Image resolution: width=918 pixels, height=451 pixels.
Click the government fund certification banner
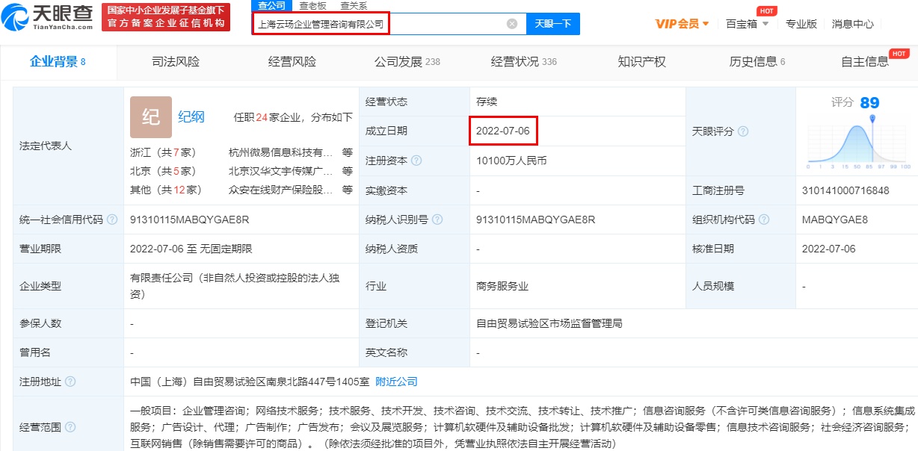pyautogui.click(x=166, y=17)
